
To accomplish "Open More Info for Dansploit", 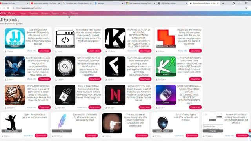I will (x=31, y=107).
